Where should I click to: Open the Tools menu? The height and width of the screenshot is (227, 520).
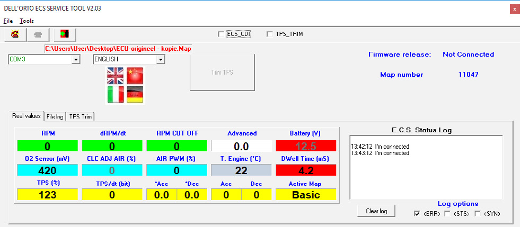(x=27, y=21)
